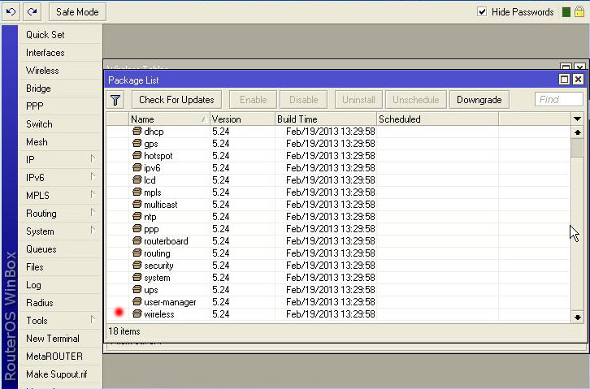Click the multicast package icon
The height and width of the screenshot is (389, 590).
137,204
